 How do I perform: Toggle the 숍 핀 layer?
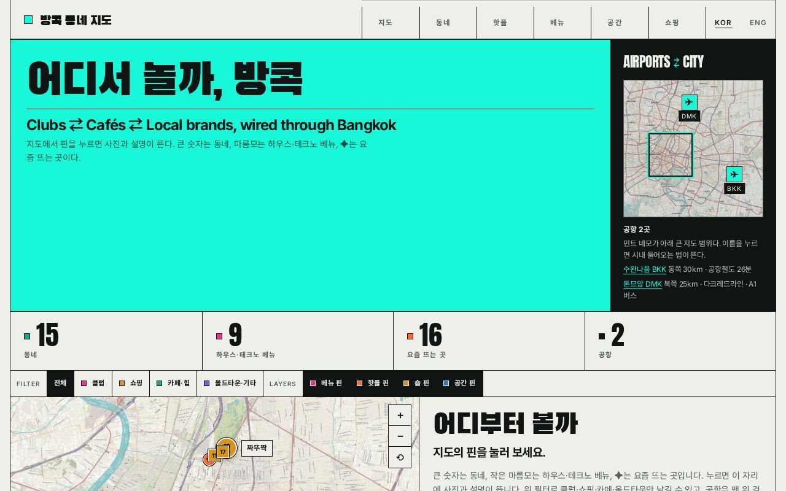tap(416, 384)
